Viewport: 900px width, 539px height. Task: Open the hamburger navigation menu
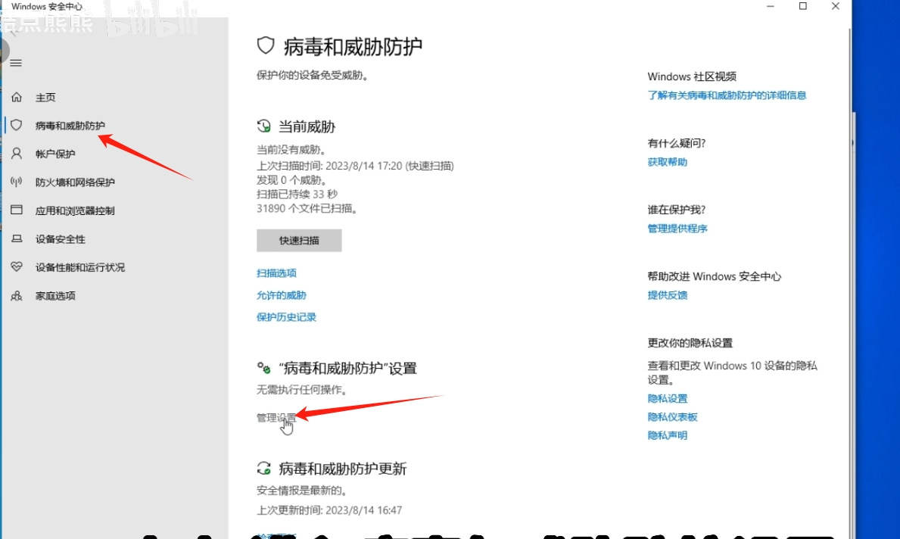(x=16, y=63)
